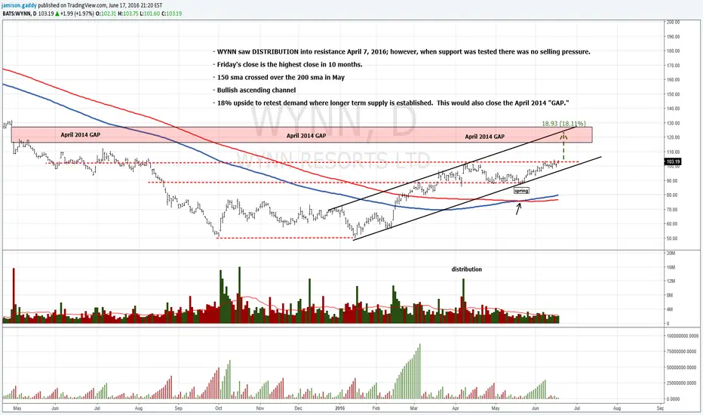Image resolution: width=703 pixels, height=415 pixels.
Task: Click the 20M volume axis label
Action: point(671,253)
